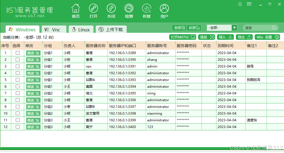Click 修改 for row 8

tap(33, 100)
